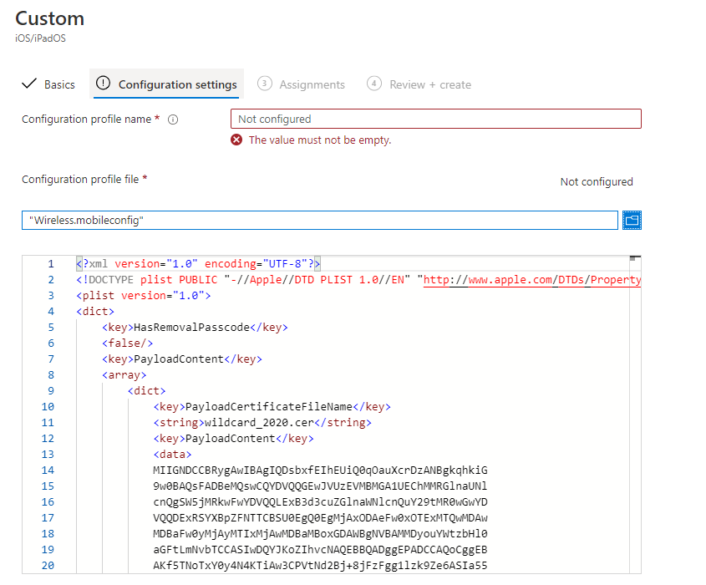Click the red error icon under the name field
This screenshot has height=585, width=706.
(x=237, y=140)
